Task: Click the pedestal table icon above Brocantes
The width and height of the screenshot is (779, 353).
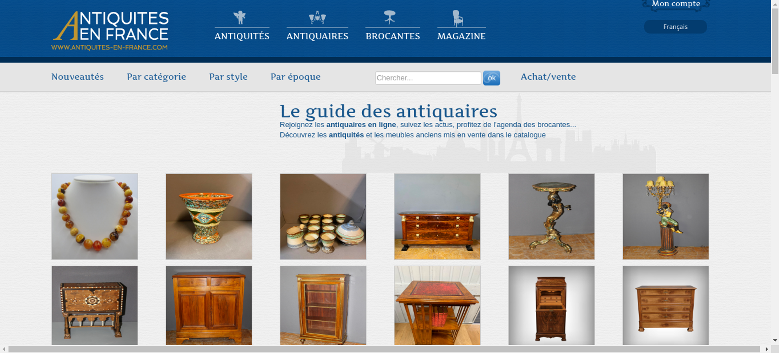Action: pos(389,17)
